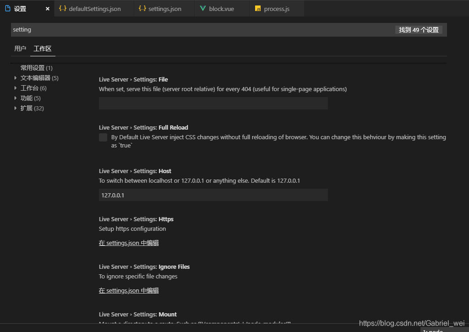Click the empty Live Server File input
Image resolution: width=469 pixels, height=332 pixels.
pos(213,103)
